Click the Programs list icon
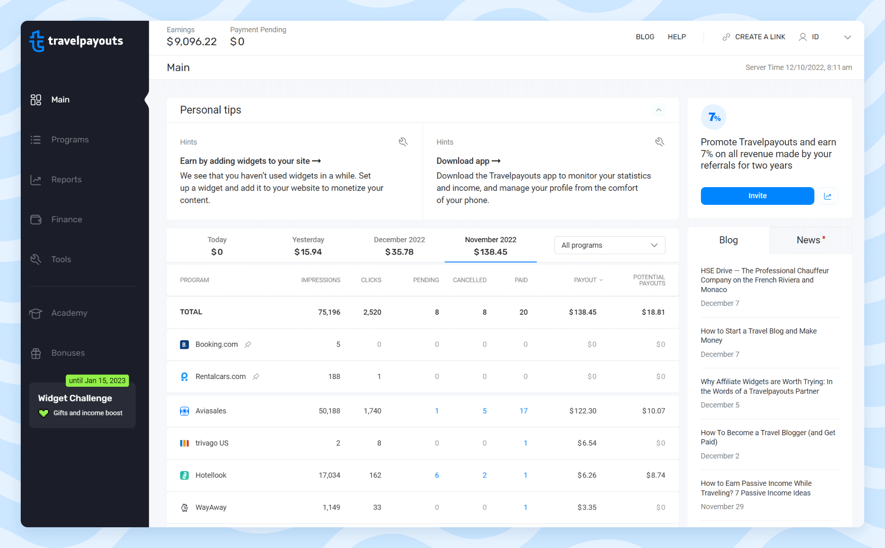 coord(36,140)
